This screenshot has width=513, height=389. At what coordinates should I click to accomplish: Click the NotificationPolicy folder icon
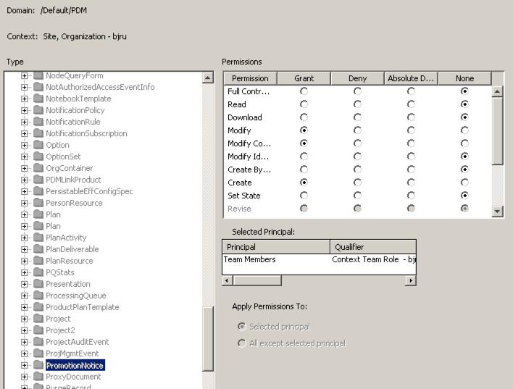coord(38,110)
